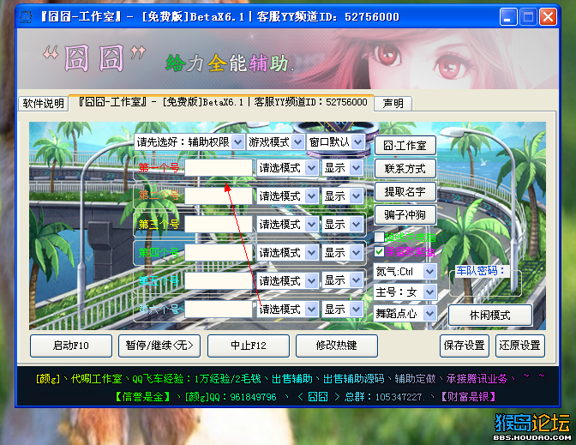The height and width of the screenshot is (445, 576).
Task: Click the 修改热键 button
Action: [337, 346]
